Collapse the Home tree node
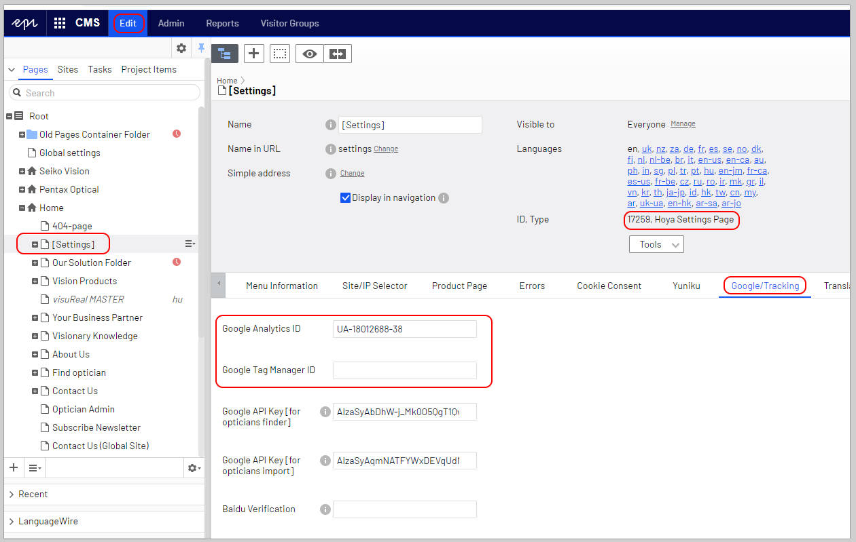This screenshot has height=542, width=856. [22, 208]
